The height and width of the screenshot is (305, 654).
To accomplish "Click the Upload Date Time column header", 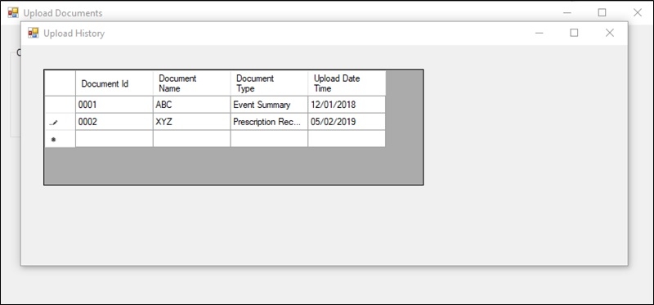I will pyautogui.click(x=347, y=83).
